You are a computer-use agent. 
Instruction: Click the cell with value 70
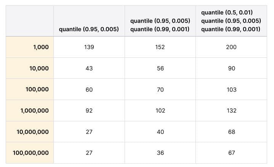(160, 89)
